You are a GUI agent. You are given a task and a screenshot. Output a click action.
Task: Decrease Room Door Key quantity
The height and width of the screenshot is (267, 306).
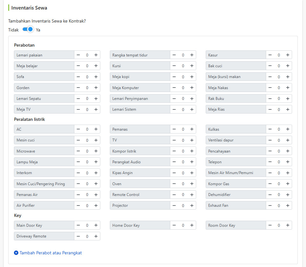click(x=270, y=225)
